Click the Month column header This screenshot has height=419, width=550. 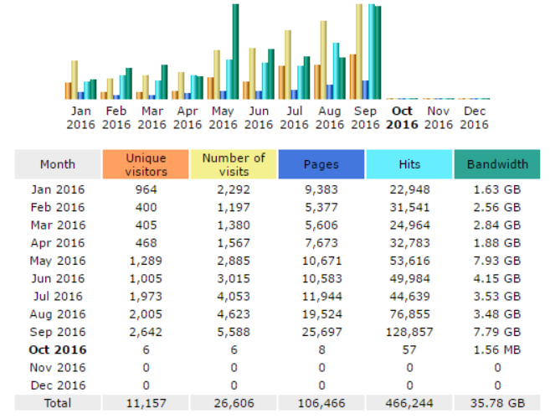[58, 164]
